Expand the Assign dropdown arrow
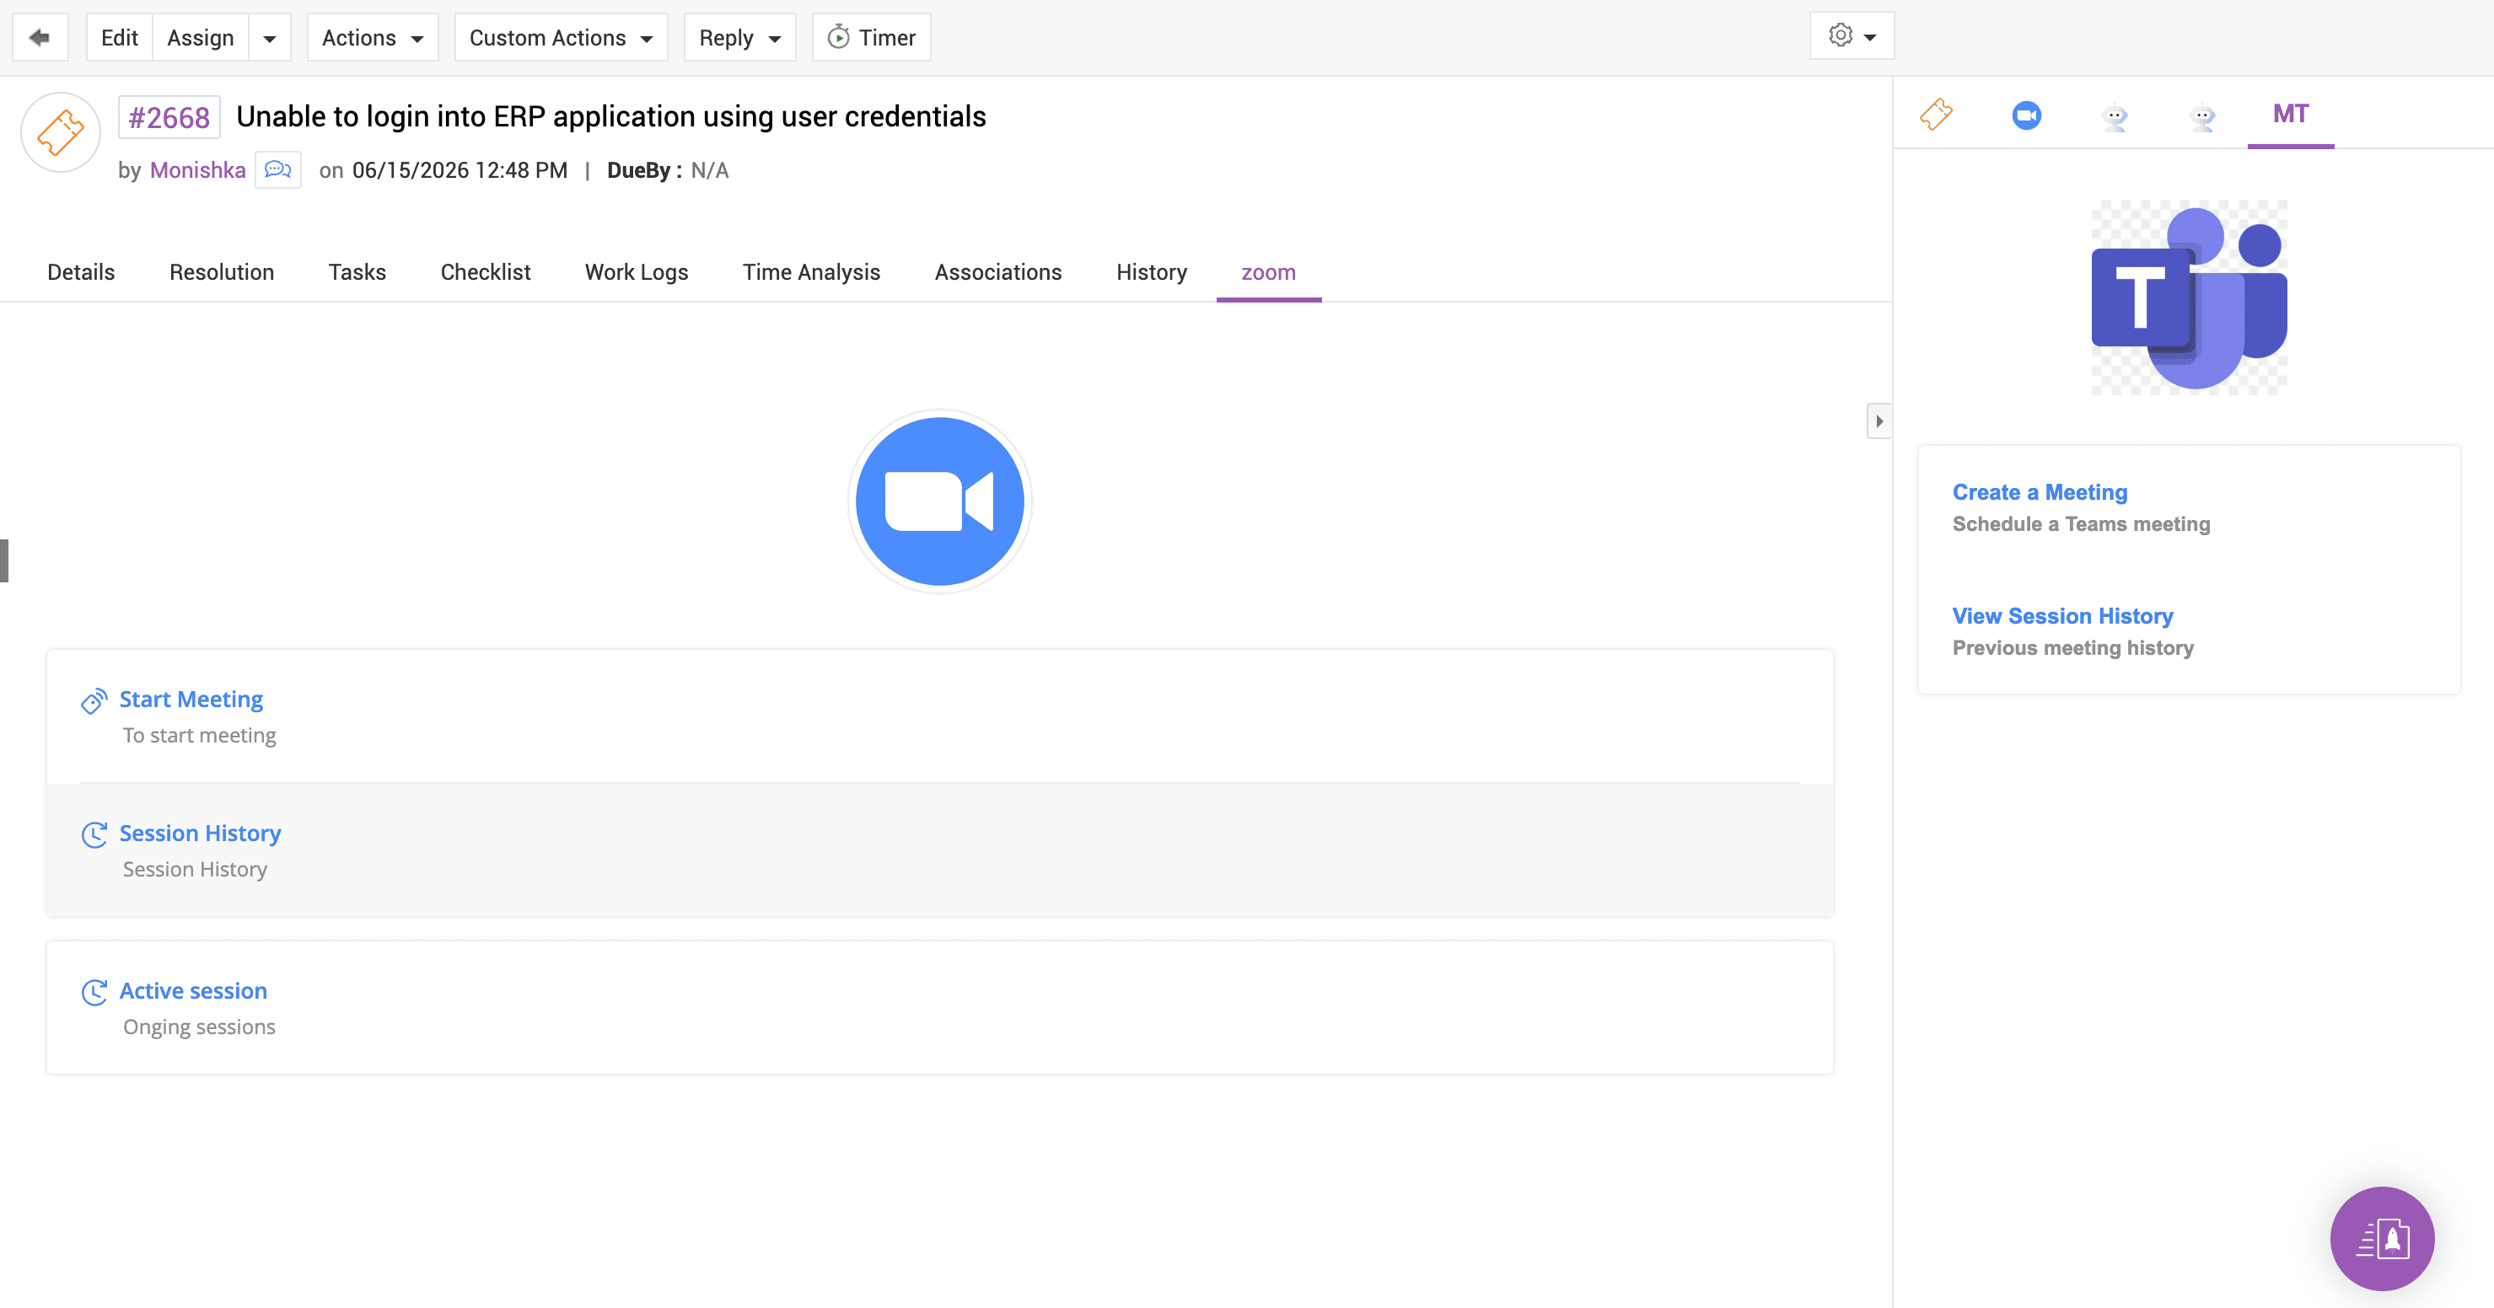 coord(270,38)
